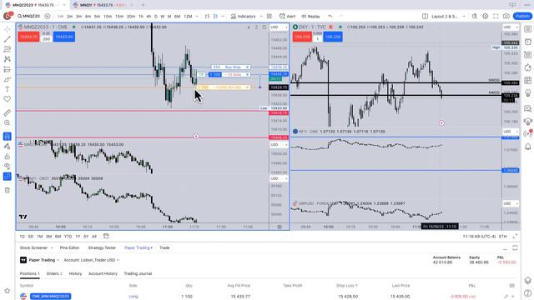Open go to date calendar icon
The width and height of the screenshot is (534, 300).
coord(106,236)
